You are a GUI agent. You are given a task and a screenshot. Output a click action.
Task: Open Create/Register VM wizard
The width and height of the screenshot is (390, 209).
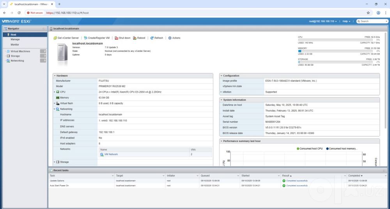(97, 38)
